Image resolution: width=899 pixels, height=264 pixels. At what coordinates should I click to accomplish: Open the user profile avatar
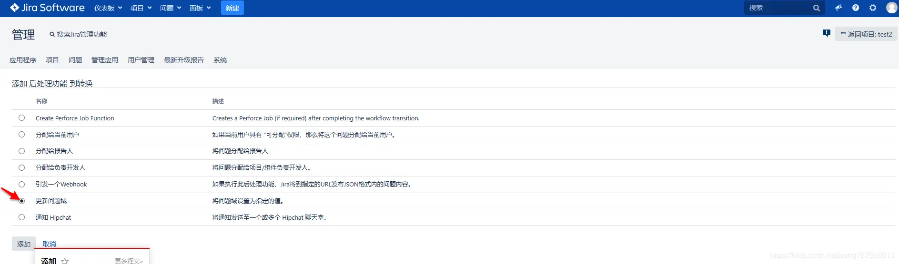tap(891, 8)
